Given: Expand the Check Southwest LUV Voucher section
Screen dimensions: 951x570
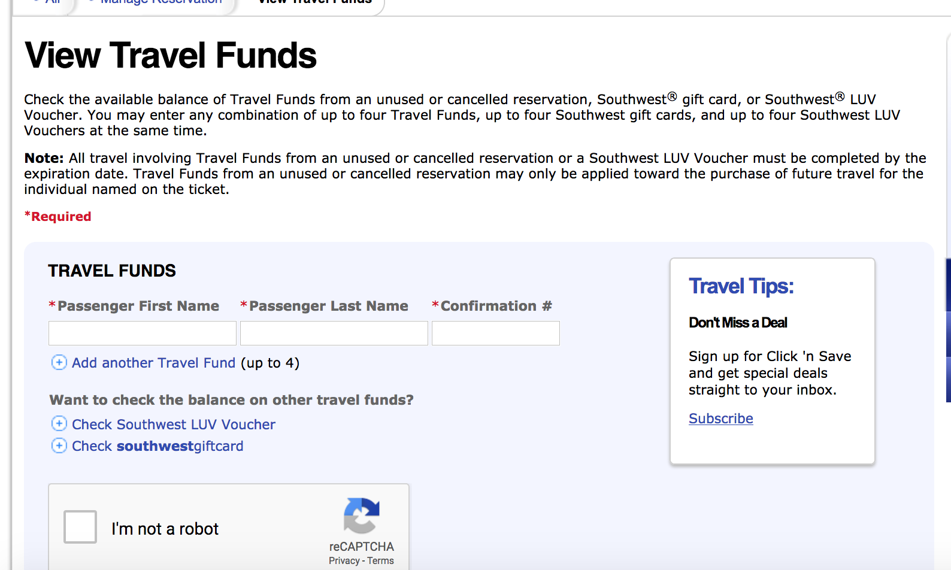Looking at the screenshot, I should click(173, 424).
